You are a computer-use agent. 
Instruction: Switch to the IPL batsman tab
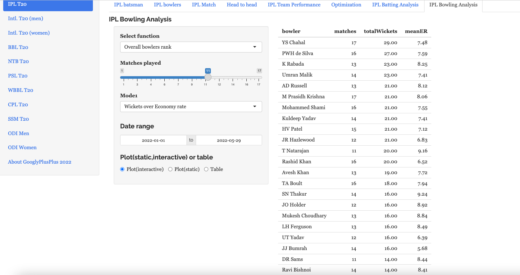click(x=128, y=5)
